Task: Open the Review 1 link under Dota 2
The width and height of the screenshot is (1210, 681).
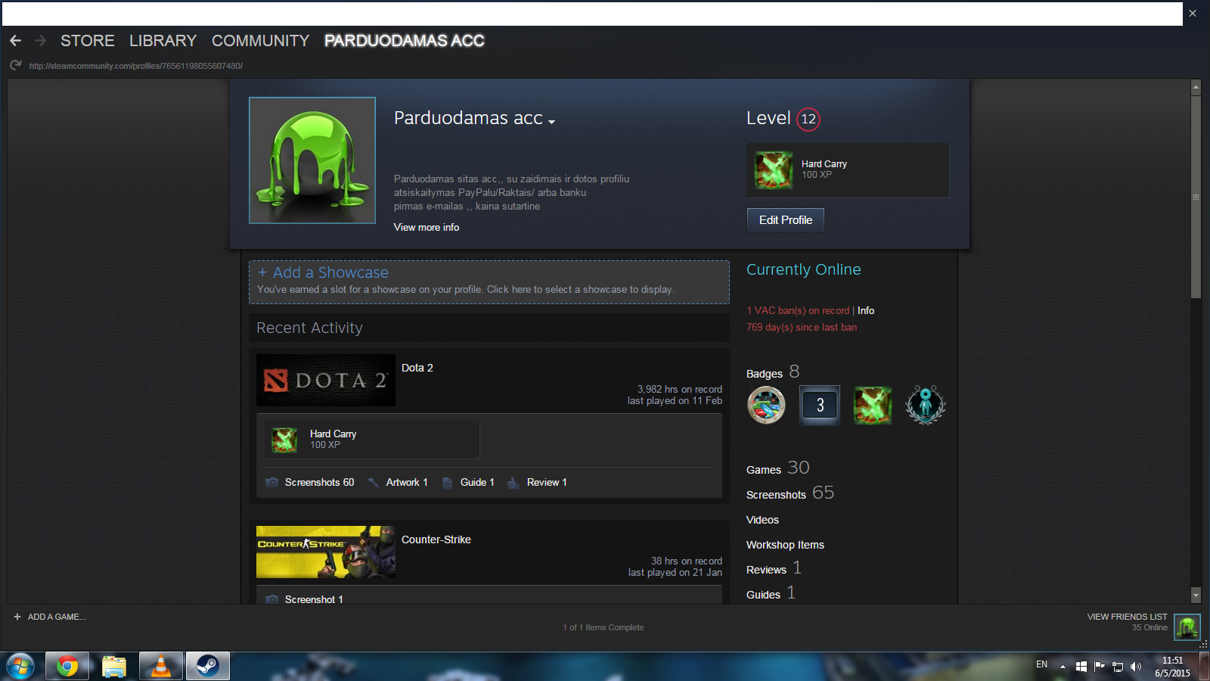Action: coord(547,482)
